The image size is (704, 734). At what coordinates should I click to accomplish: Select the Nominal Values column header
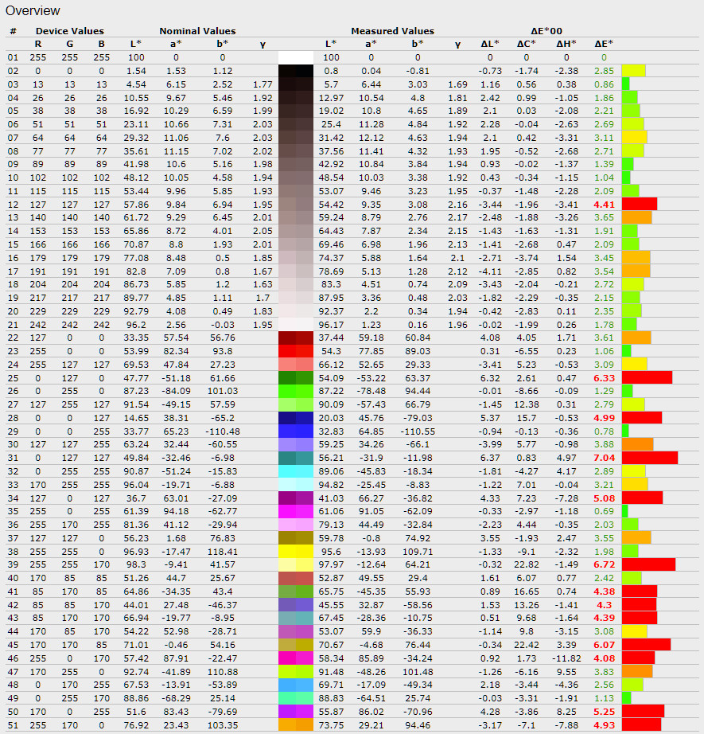click(197, 31)
